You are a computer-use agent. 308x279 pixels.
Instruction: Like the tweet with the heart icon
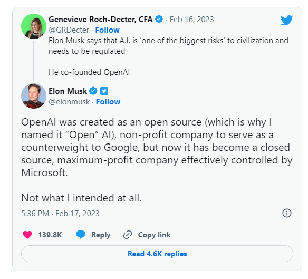click(x=27, y=235)
